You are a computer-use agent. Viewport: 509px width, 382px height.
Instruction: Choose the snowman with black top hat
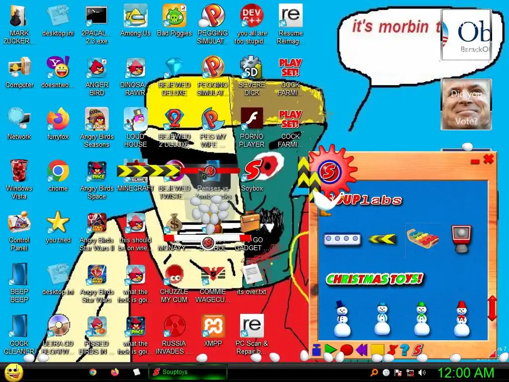(x=342, y=318)
